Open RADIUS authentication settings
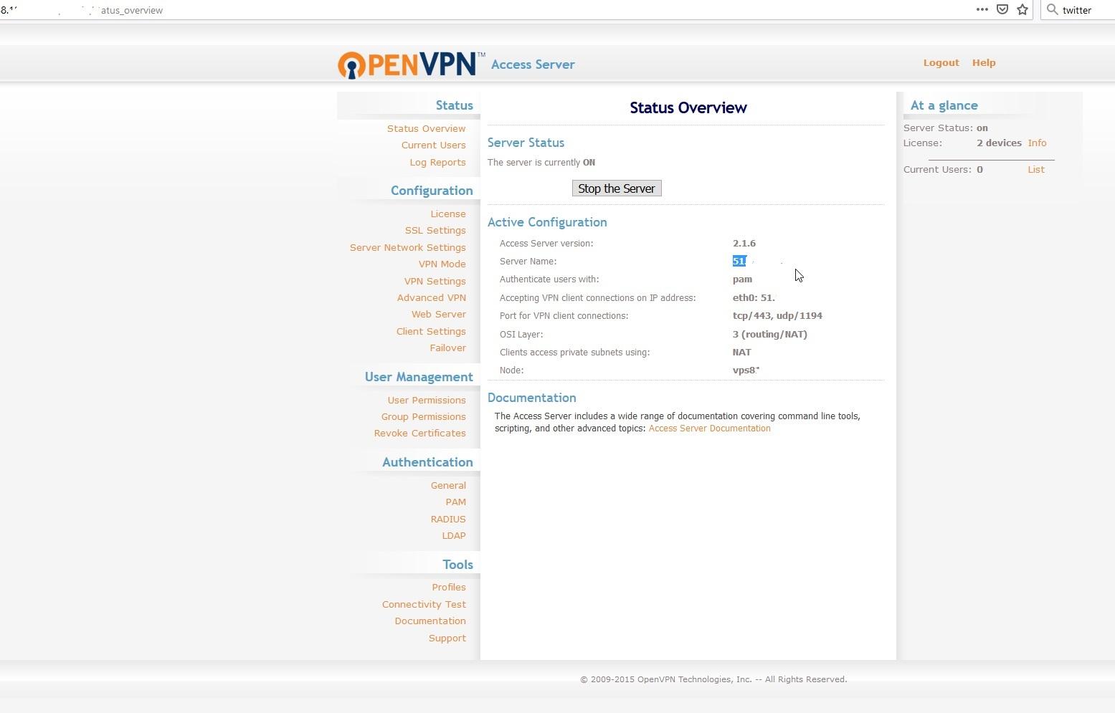The width and height of the screenshot is (1115, 713). [x=448, y=519]
